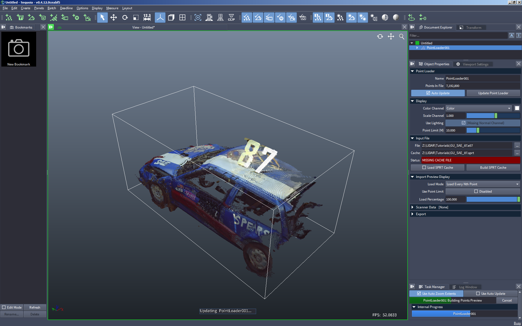Click the Update Point Loader button
This screenshot has width=522, height=326.
click(x=493, y=93)
